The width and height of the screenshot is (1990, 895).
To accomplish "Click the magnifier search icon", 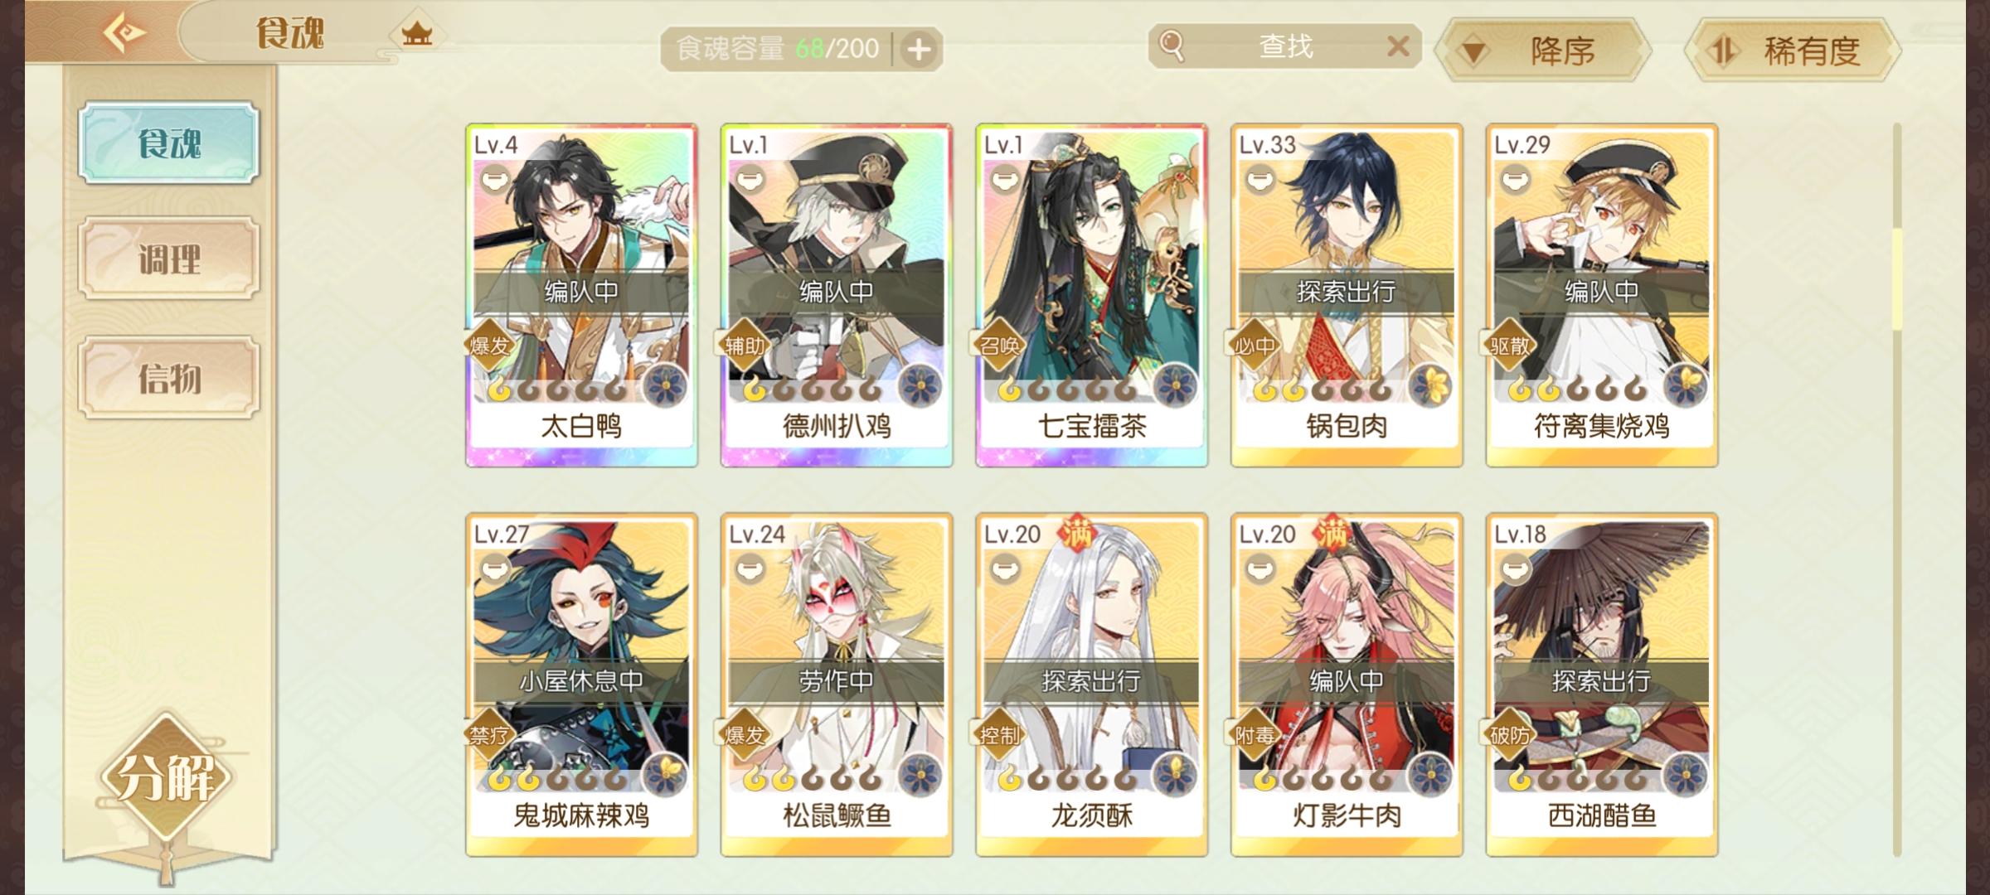I will click(x=1172, y=46).
